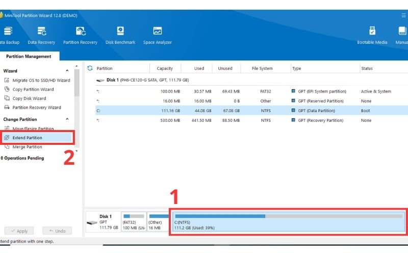
Task: Open the Data Backup tool
Action: coord(9,35)
